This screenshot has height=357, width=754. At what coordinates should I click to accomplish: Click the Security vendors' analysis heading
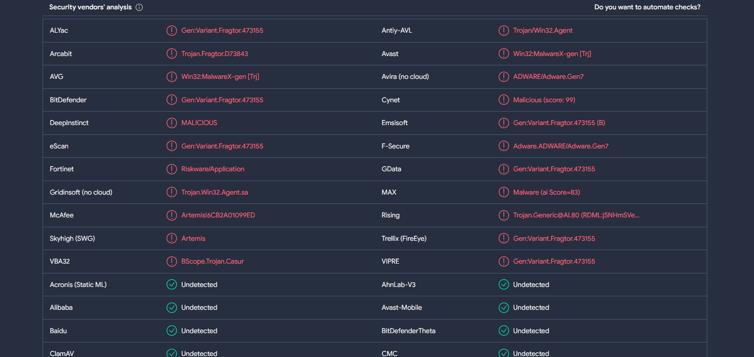(90, 7)
